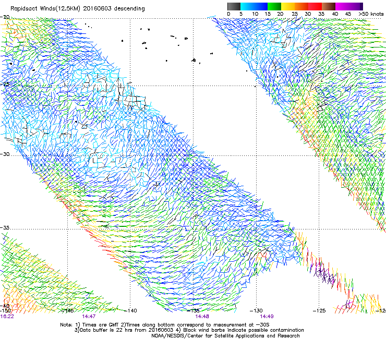Click the green 15-20 knots legend swatch
Viewport: 386px width, 339px height.
coord(274,6)
